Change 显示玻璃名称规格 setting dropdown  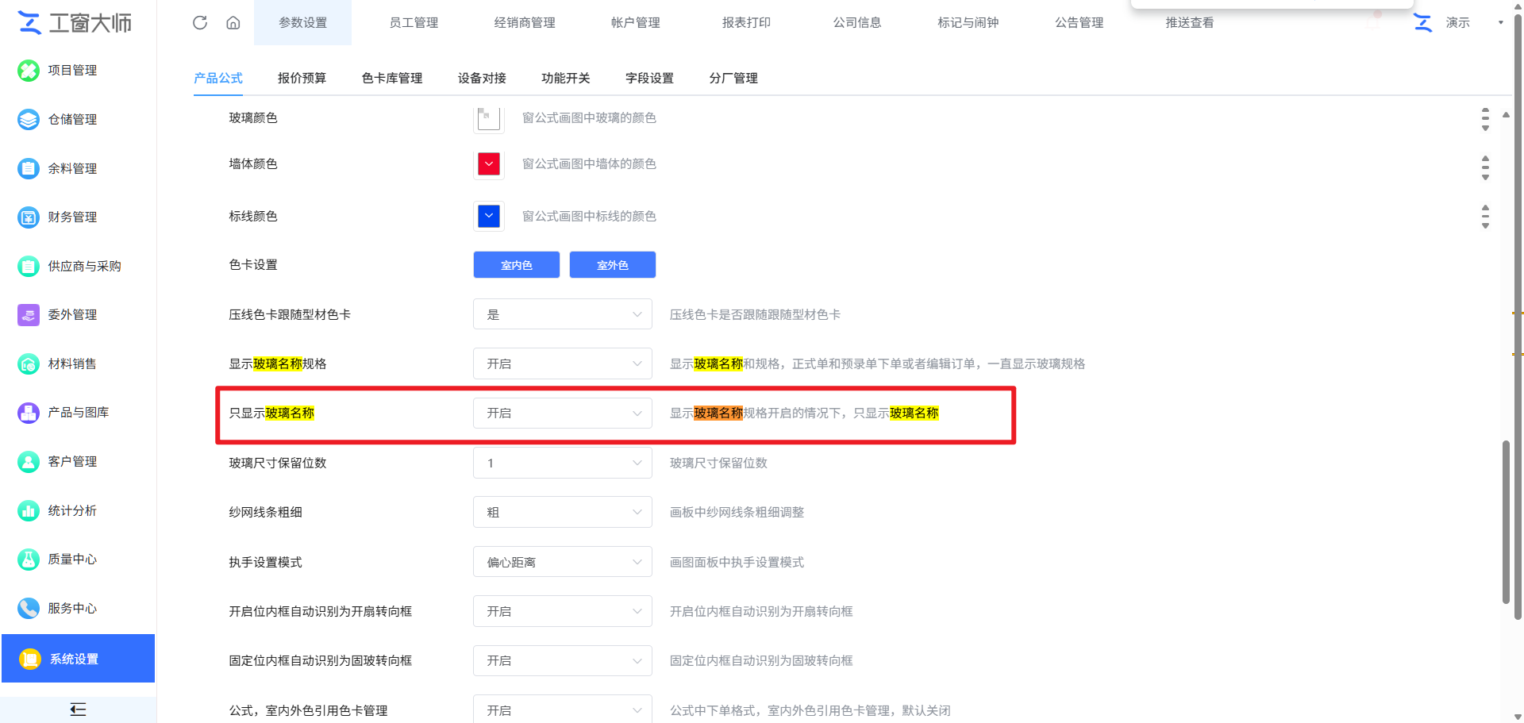click(x=563, y=363)
